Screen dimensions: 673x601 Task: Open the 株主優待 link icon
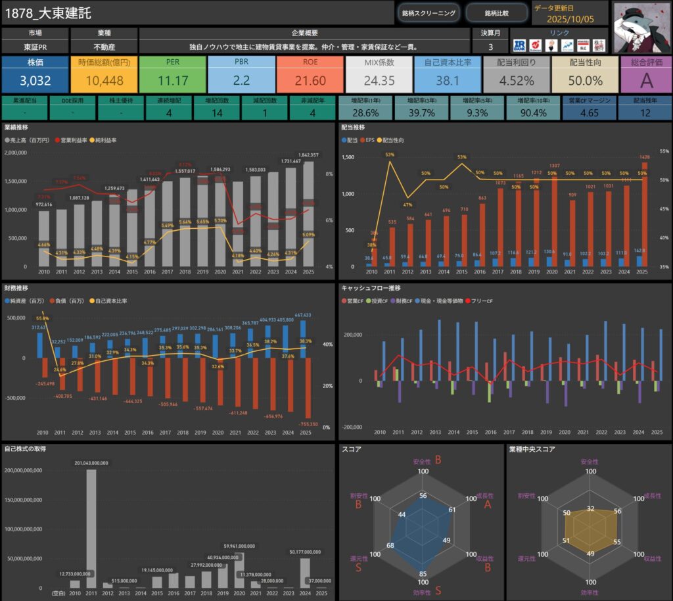tap(598, 45)
